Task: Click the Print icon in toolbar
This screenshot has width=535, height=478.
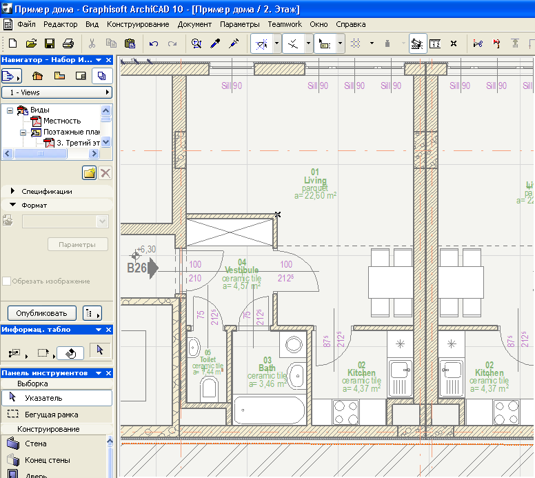Action: point(68,43)
